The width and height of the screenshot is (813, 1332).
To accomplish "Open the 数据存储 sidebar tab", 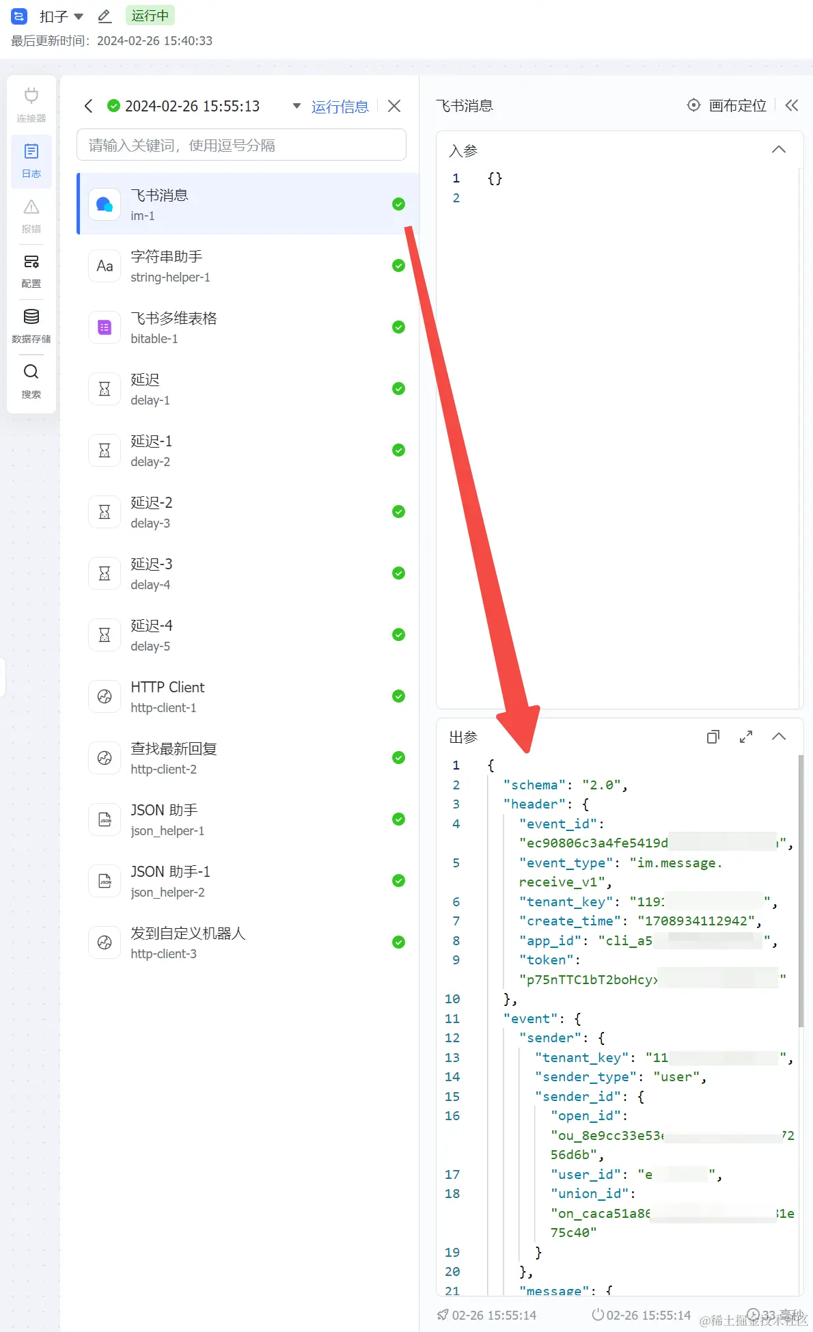I will click(31, 326).
